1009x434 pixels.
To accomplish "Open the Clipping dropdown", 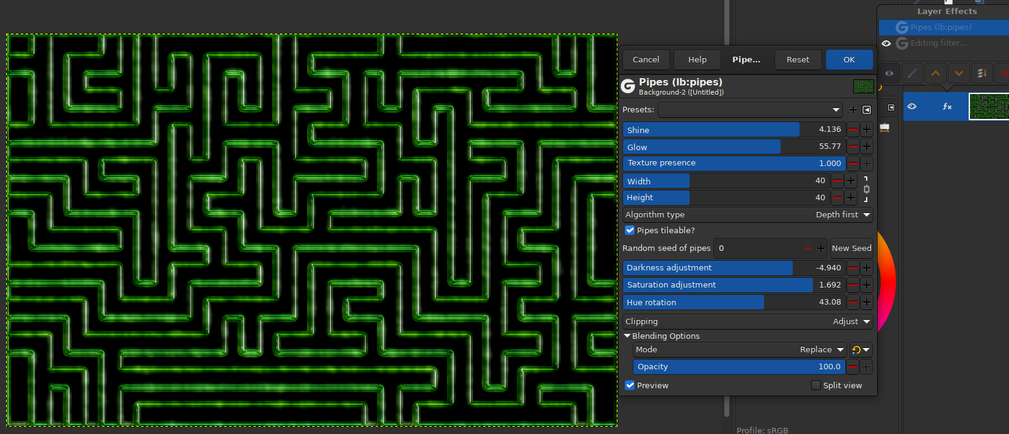I will [748, 322].
